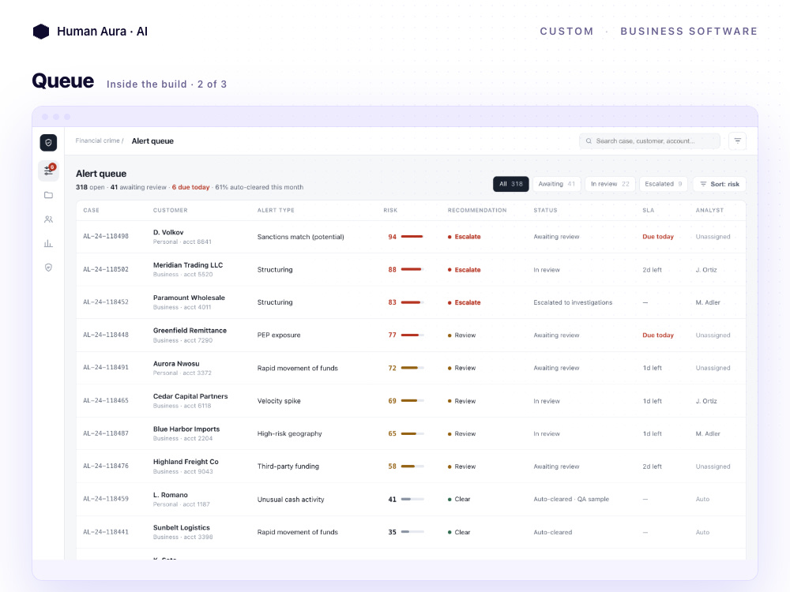
Task: Select the Escalated 9 filter tab
Action: (663, 184)
